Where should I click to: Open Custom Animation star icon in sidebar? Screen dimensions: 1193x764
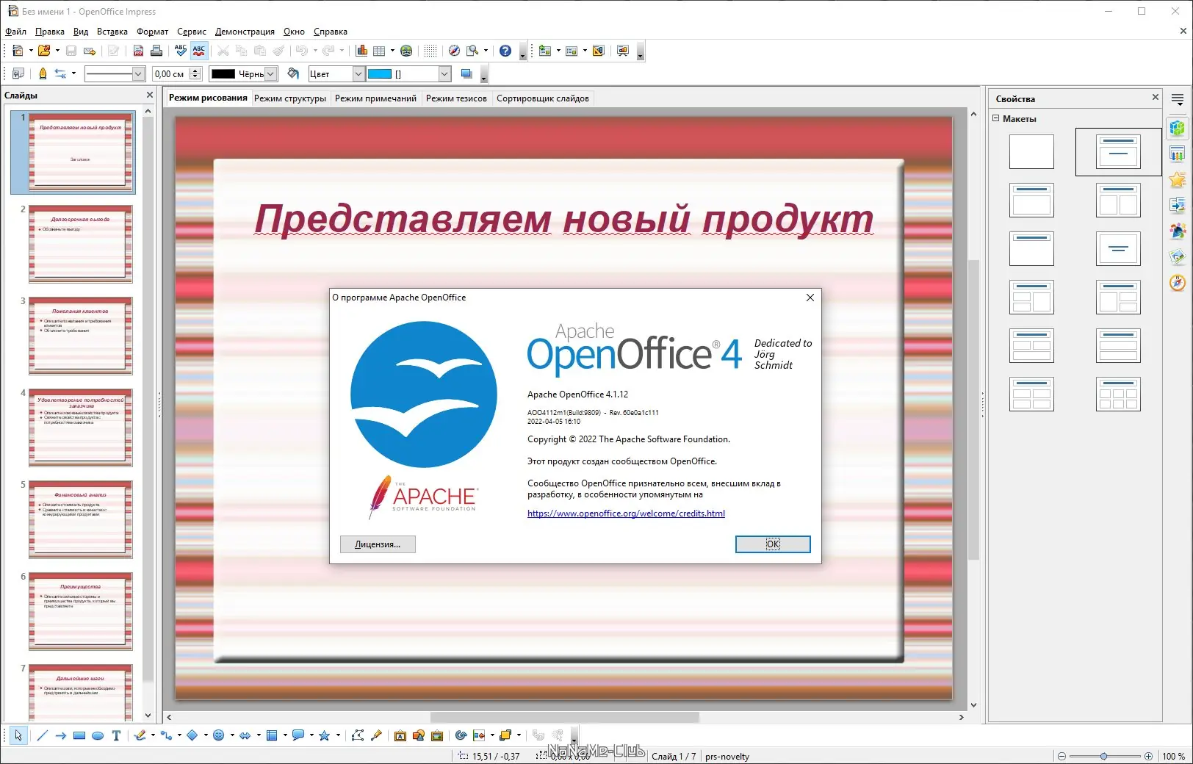tap(1178, 179)
